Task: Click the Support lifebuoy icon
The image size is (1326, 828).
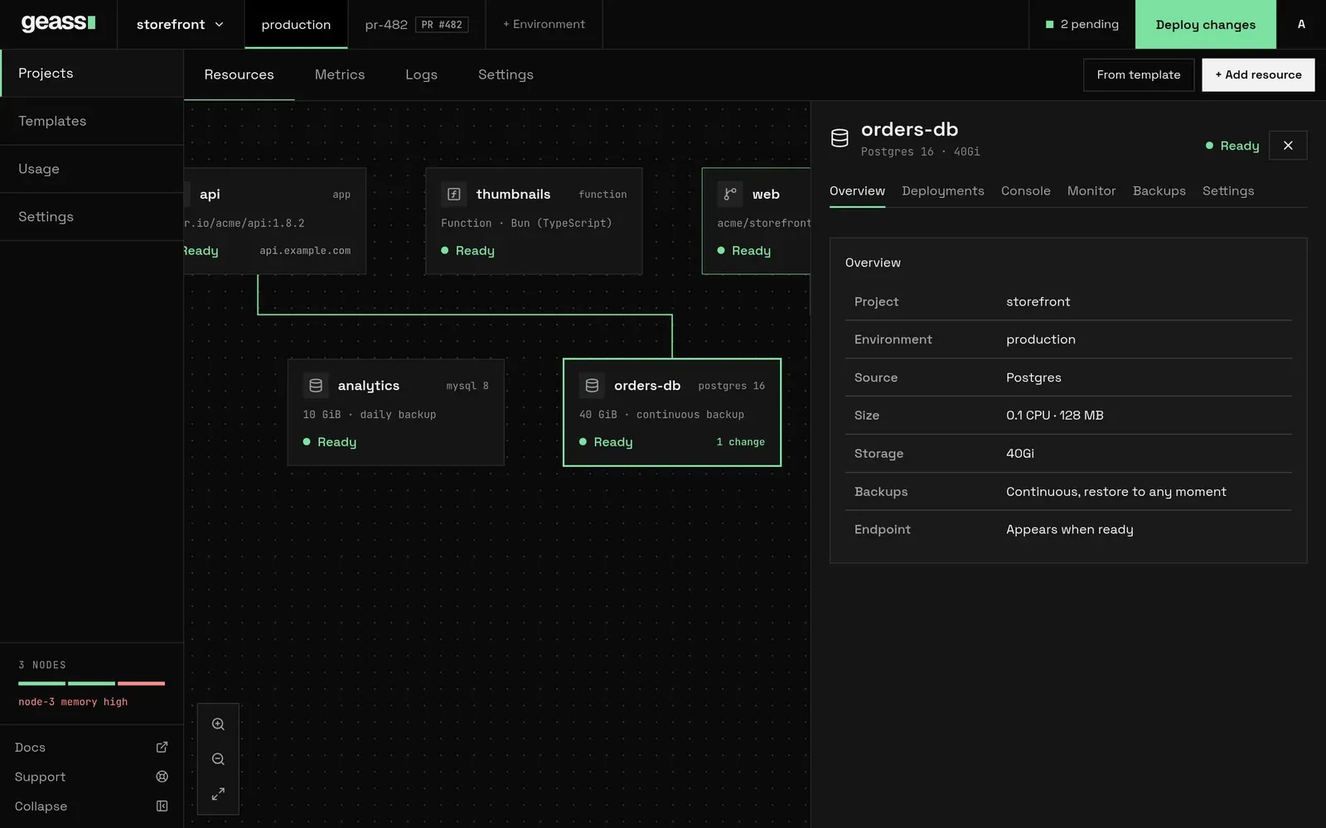Action: tap(162, 777)
